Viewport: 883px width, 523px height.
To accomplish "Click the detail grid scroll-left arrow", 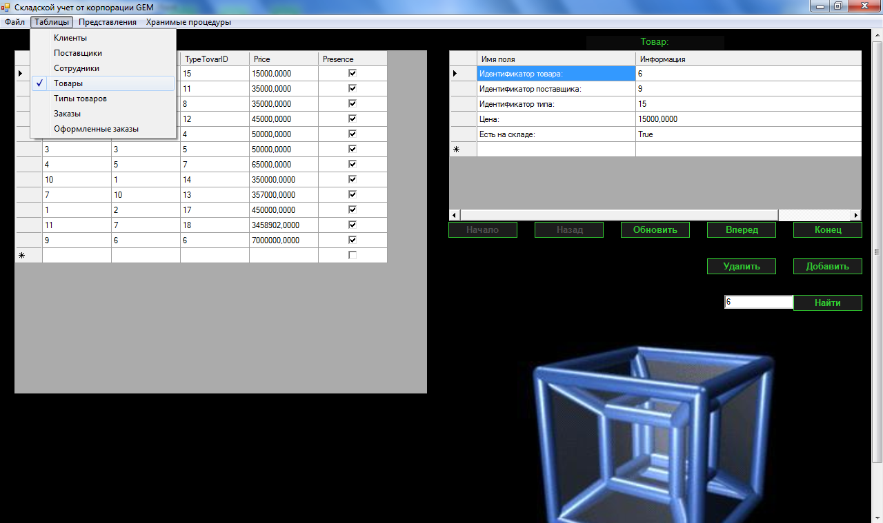I will pos(455,215).
